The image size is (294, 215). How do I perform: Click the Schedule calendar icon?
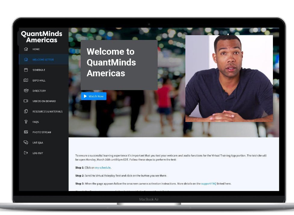pos(26,70)
